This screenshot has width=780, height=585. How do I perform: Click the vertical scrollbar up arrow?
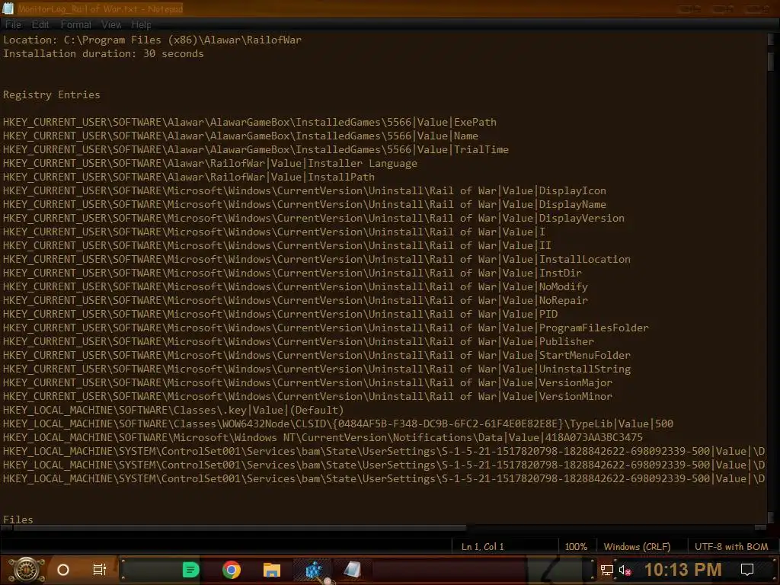[x=771, y=39]
